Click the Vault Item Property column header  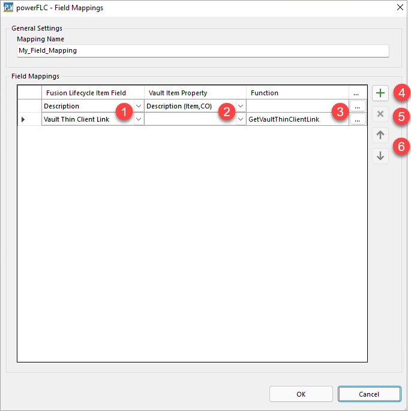[x=194, y=93]
